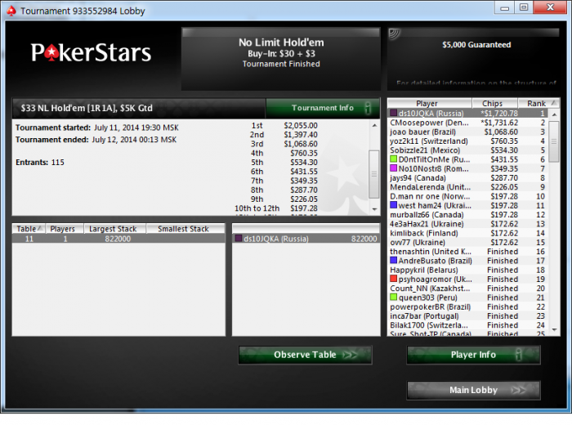572x425 pixels.
Task: Click the PokerStars logo
Action: 91,52
